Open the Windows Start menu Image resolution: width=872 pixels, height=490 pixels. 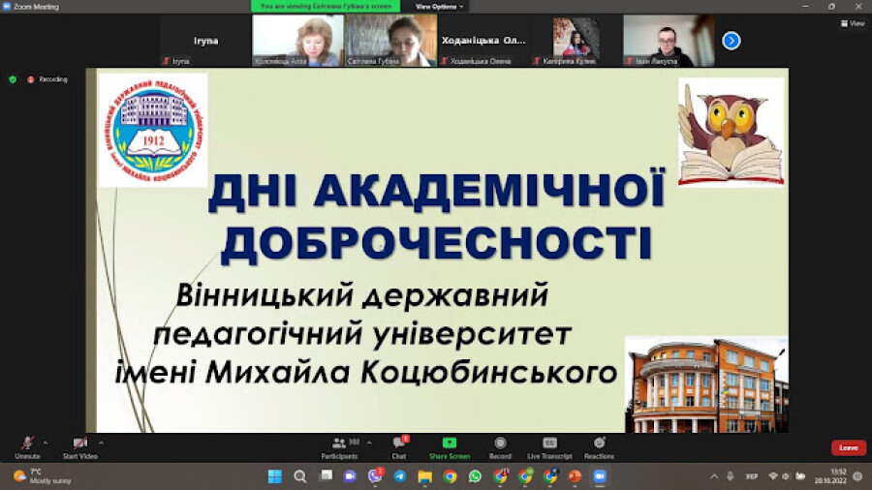point(275,476)
